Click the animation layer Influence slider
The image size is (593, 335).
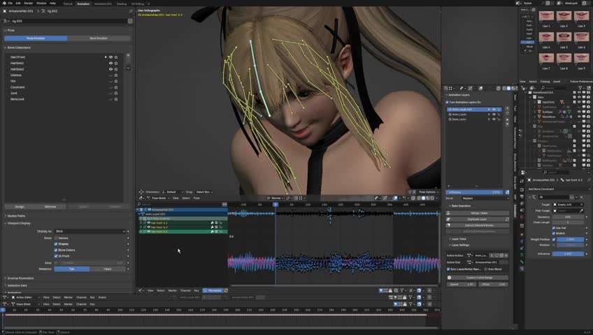coord(475,193)
